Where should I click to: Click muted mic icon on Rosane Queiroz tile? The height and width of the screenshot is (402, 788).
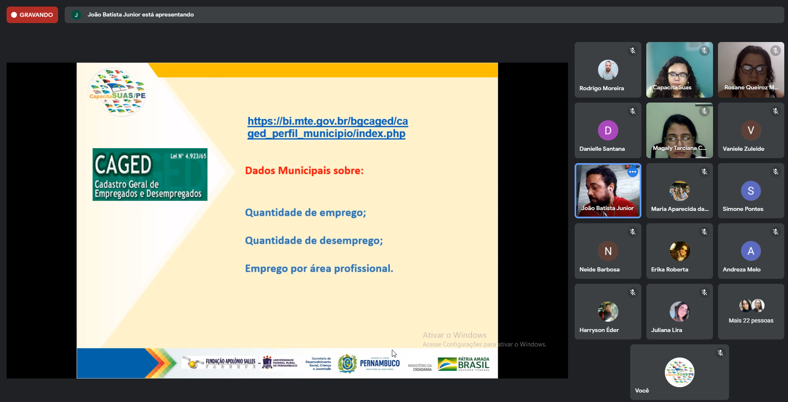(775, 51)
